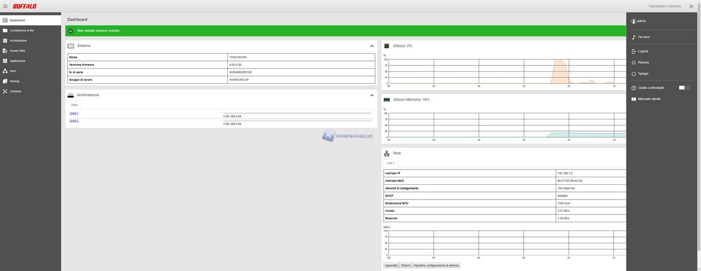The height and width of the screenshot is (271, 701).
Task: Go to Rete network settings in sidebar
Action: click(13, 71)
